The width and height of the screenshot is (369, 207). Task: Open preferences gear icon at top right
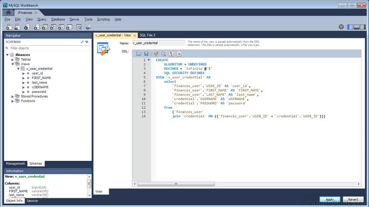(x=341, y=27)
